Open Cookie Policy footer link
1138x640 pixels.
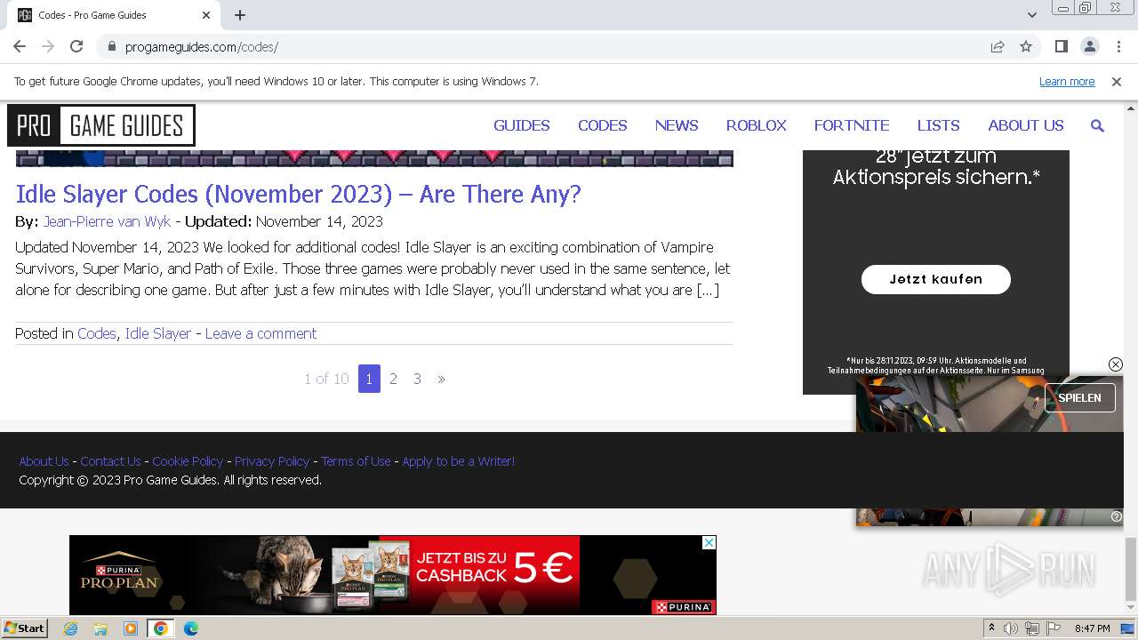[x=188, y=461]
